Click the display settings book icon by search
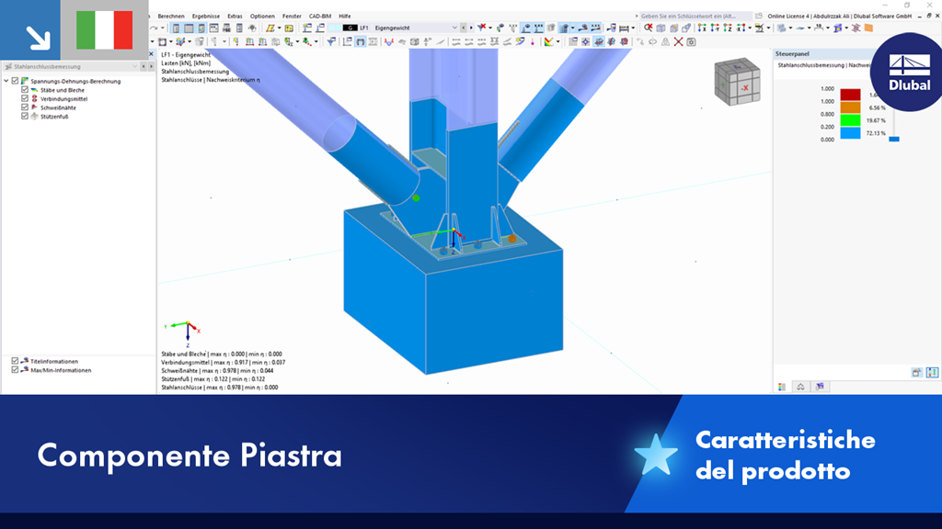Screen dimensions: 942x529 [x=759, y=17]
